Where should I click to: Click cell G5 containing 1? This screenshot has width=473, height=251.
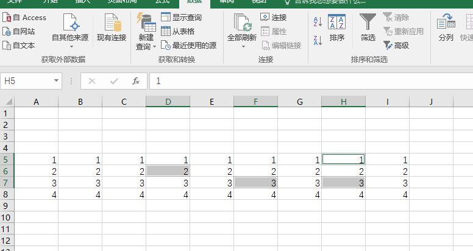point(299,159)
